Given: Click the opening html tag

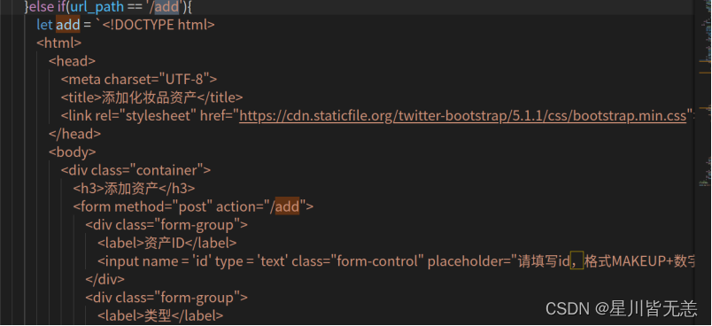Looking at the screenshot, I should coord(59,43).
